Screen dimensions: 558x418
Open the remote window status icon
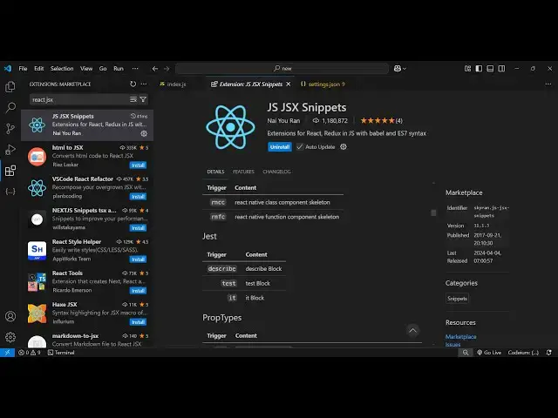7,353
